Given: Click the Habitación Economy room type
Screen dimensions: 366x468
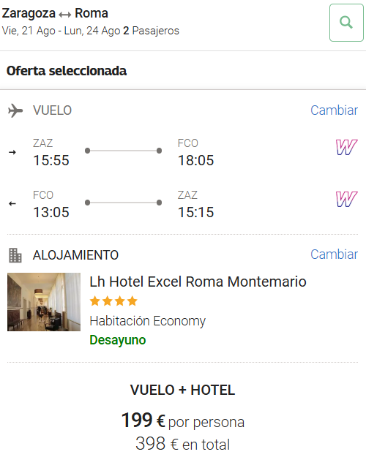Looking at the screenshot, I should [x=148, y=321].
